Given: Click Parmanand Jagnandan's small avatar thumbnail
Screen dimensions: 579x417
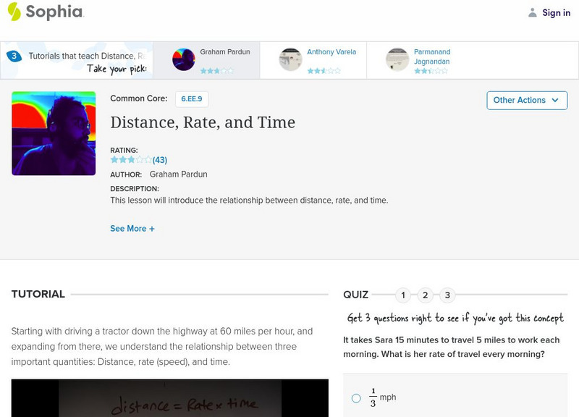Looking at the screenshot, I should click(397, 59).
